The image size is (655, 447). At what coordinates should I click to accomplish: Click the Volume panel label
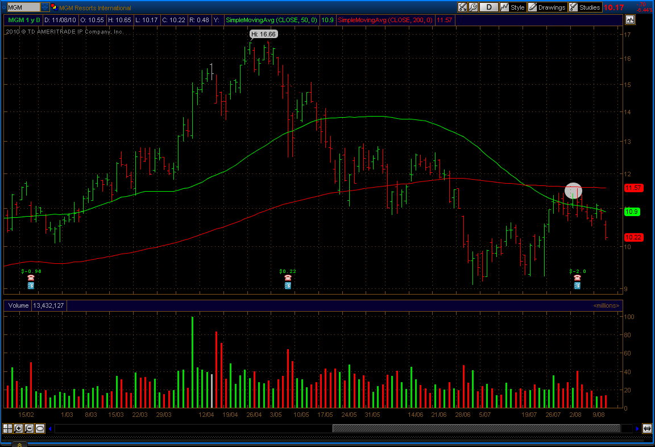[x=18, y=305]
